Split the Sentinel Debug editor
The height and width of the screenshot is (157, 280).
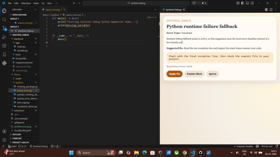coord(271,10)
